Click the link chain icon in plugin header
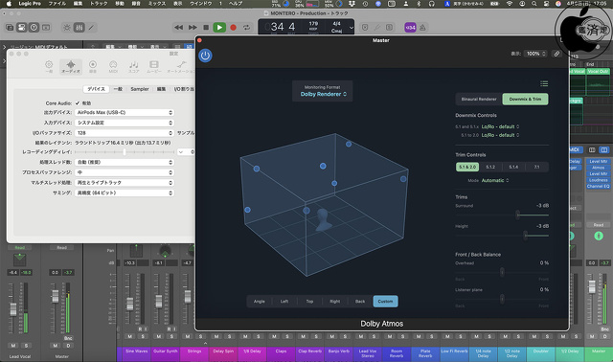The image size is (613, 362). pos(556,54)
